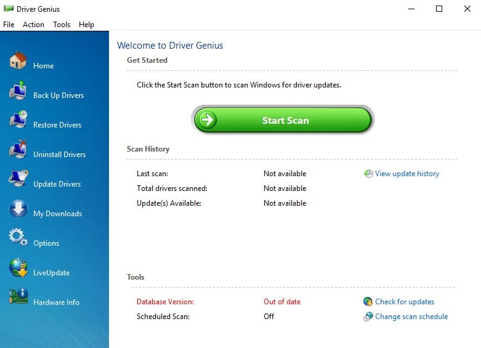The width and height of the screenshot is (481, 348).
Task: Click the Last scan: label
Action: [152, 174]
